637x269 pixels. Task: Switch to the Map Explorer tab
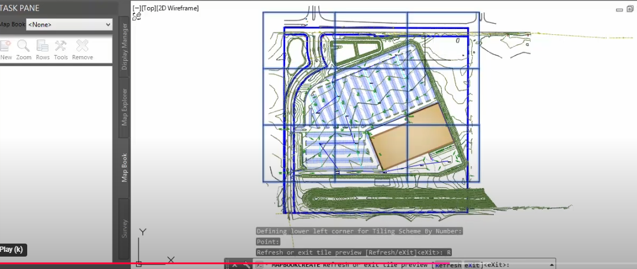124,107
